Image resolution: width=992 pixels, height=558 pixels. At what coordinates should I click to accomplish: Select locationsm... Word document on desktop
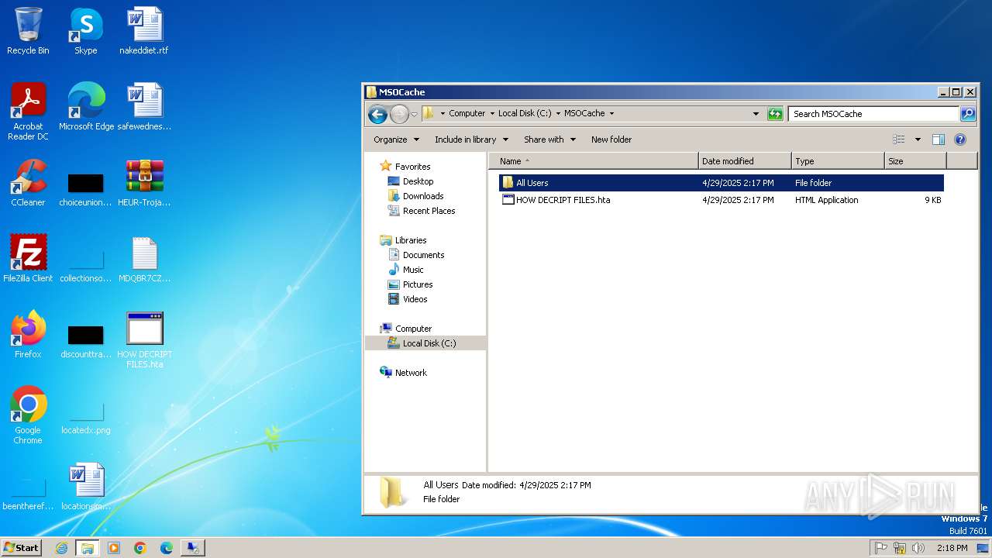click(x=85, y=487)
